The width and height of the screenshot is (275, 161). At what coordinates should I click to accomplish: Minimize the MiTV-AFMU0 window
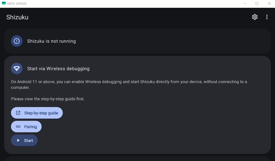click(x=245, y=3)
